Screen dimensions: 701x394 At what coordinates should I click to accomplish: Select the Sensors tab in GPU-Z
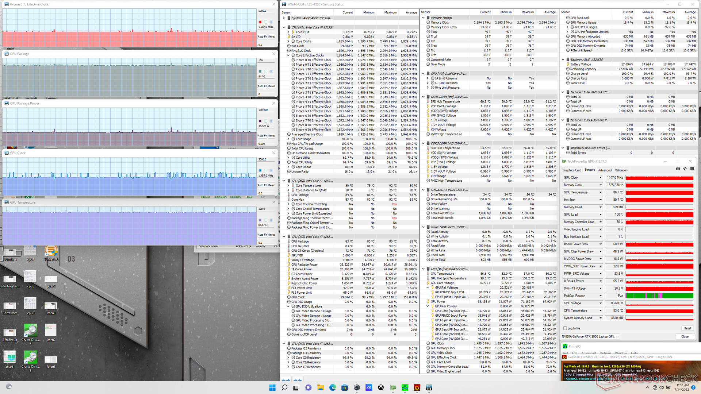click(590, 170)
